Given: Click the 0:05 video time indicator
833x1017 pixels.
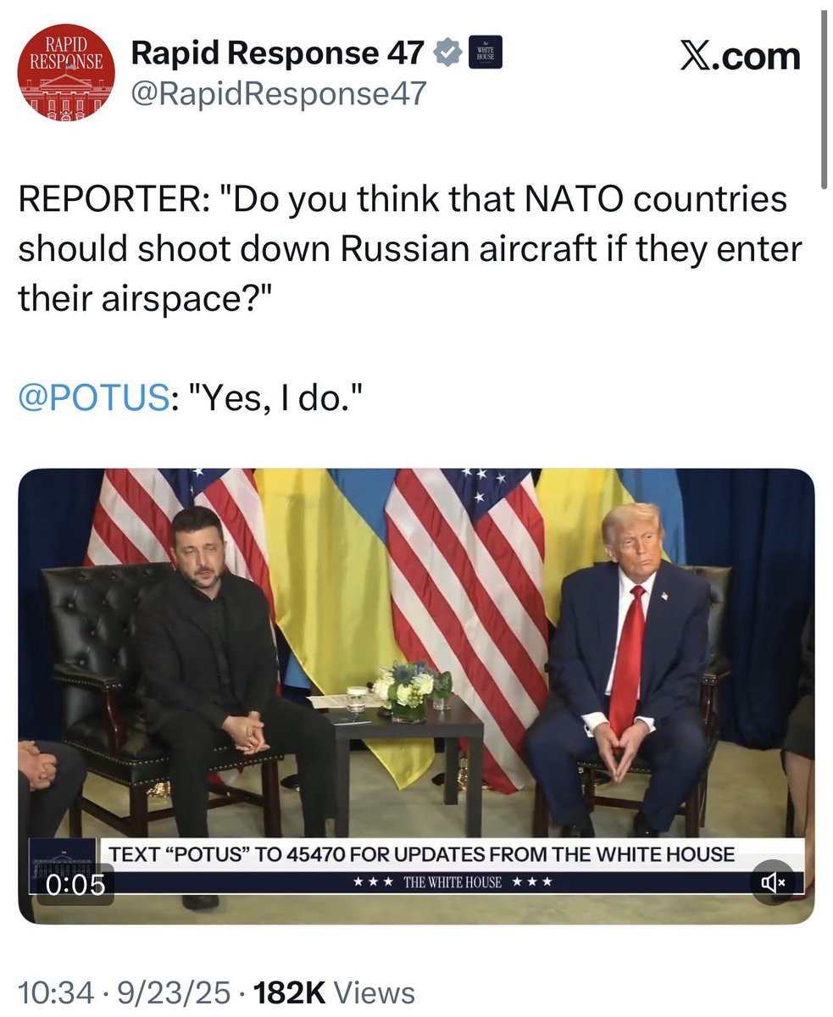Looking at the screenshot, I should tap(75, 885).
